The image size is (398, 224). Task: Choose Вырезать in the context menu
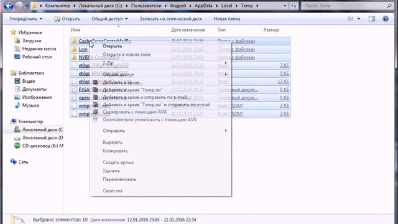click(160, 142)
